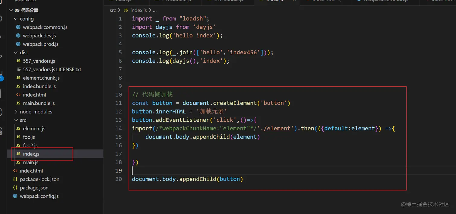
Task: Select index.js in the src folder tree
Action: pyautogui.click(x=31, y=154)
